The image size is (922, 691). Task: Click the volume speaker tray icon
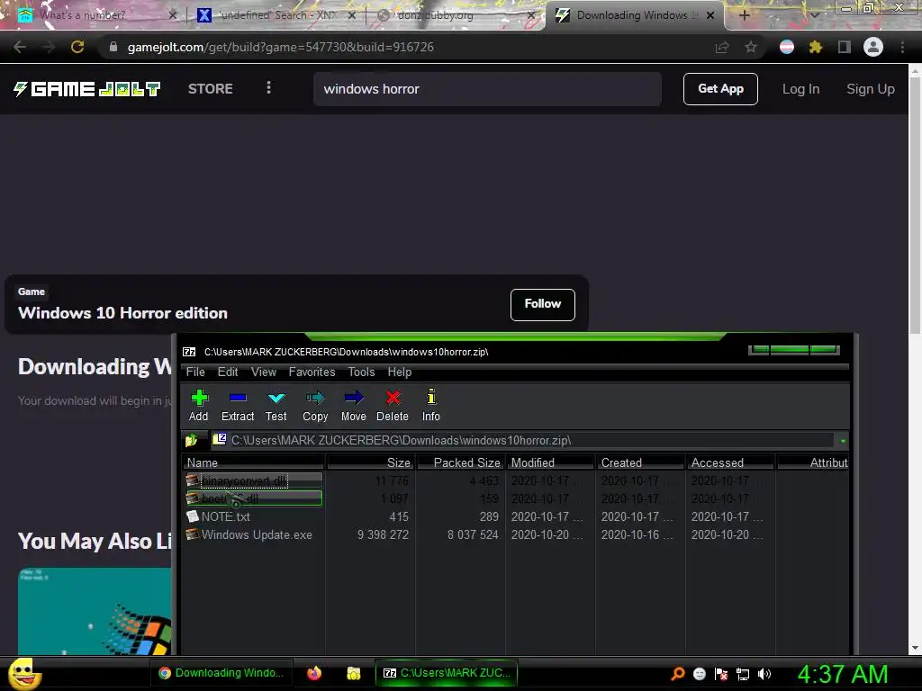(x=764, y=674)
